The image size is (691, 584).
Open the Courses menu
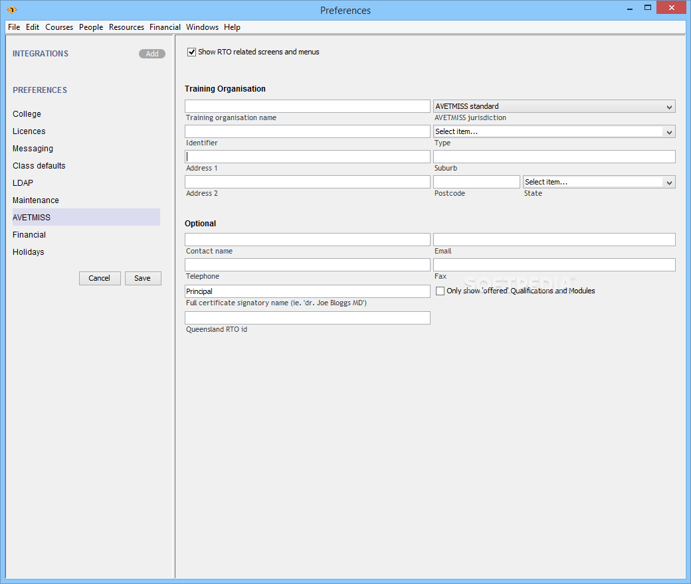tap(59, 27)
